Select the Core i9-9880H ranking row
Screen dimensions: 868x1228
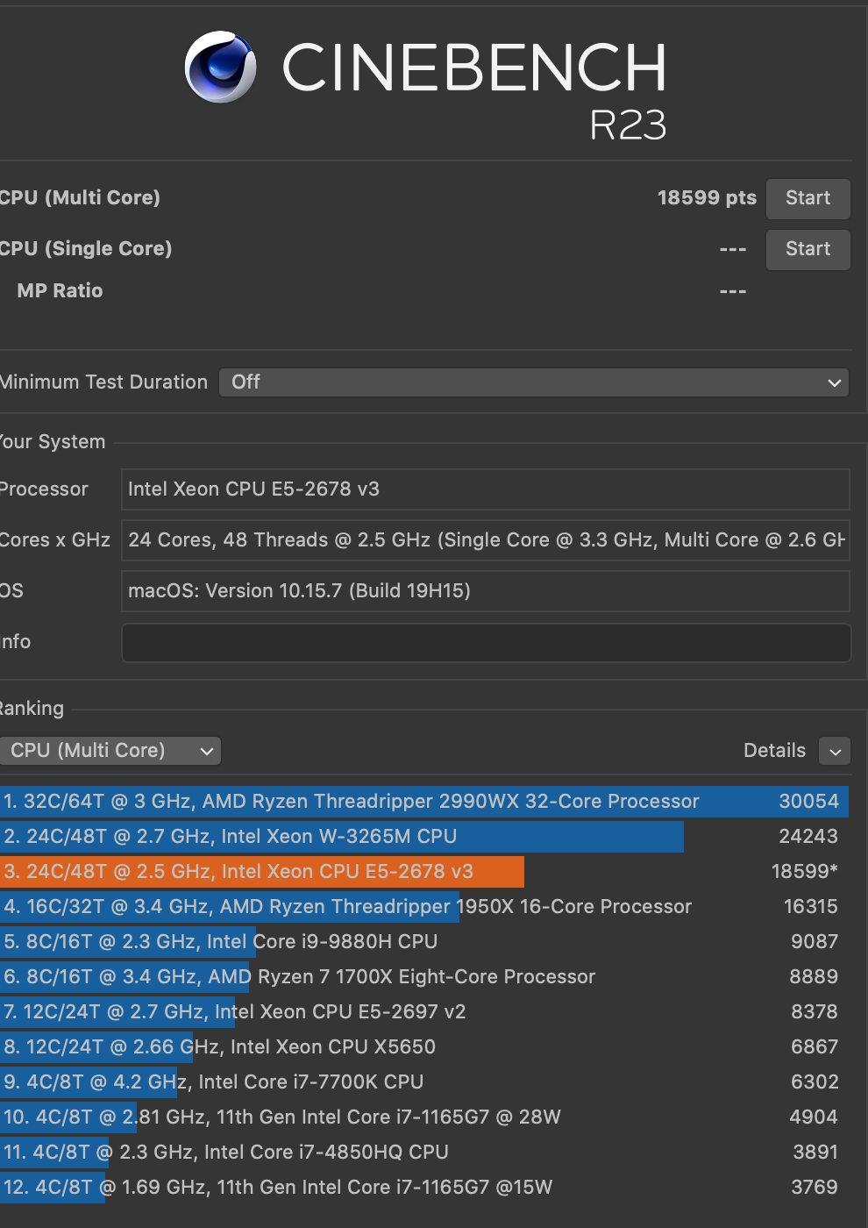(424, 942)
